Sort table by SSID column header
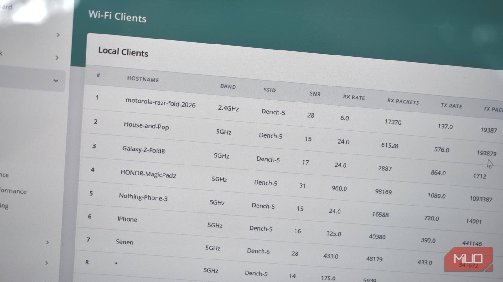The image size is (503, 282). pyautogui.click(x=269, y=90)
